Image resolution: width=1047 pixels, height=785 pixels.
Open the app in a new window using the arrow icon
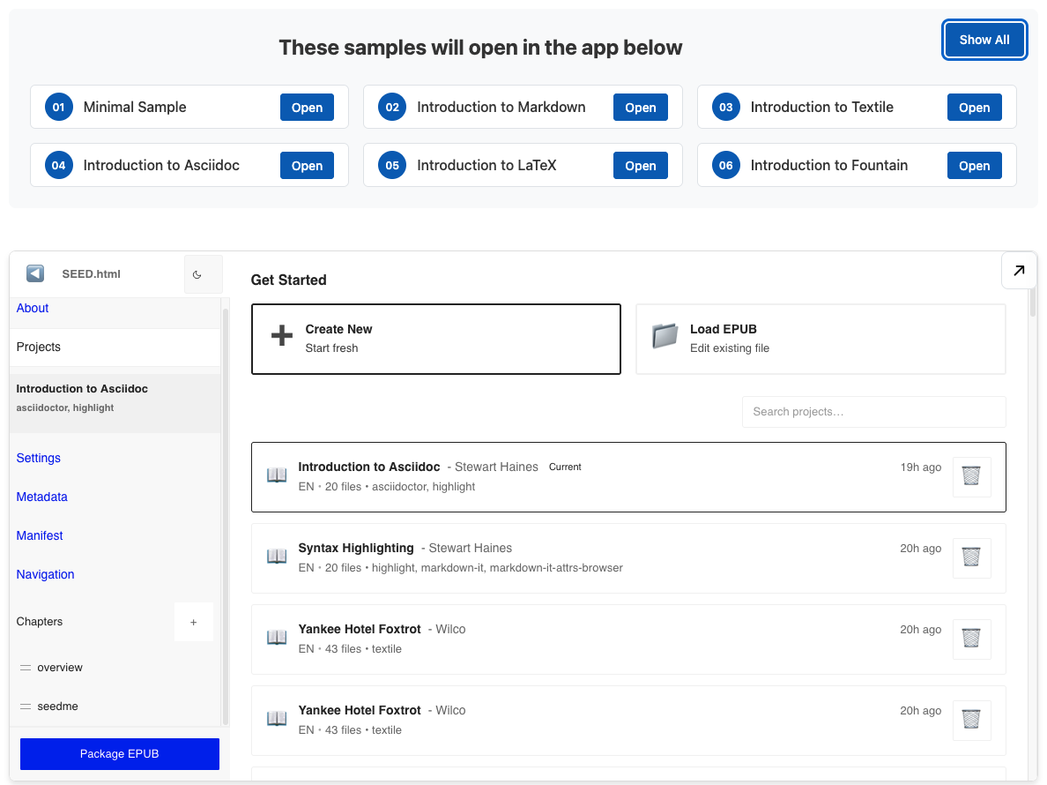1019,271
